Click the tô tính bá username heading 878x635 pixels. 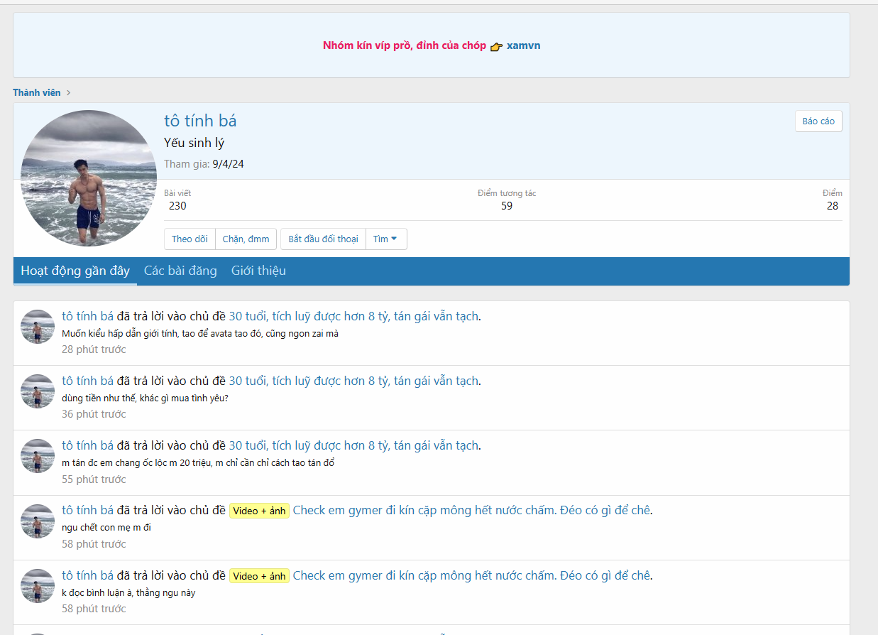(x=200, y=120)
